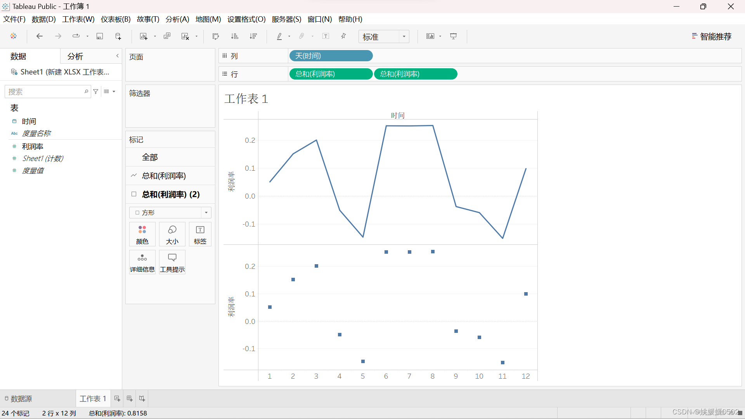The image size is (745, 419).
Task: Toggle the 智能推荐 Show Me panel
Action: 712,36
